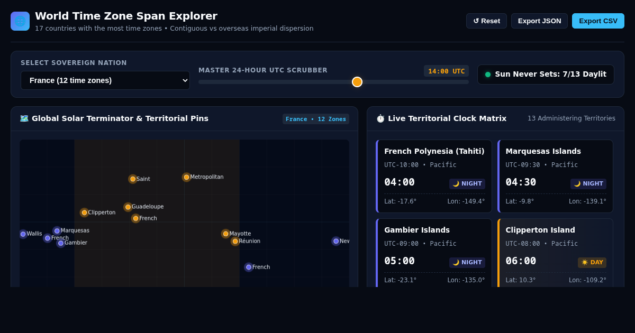Image resolution: width=635 pixels, height=333 pixels.
Task: Click the Select Sovereign Nation label
Action: (74, 63)
